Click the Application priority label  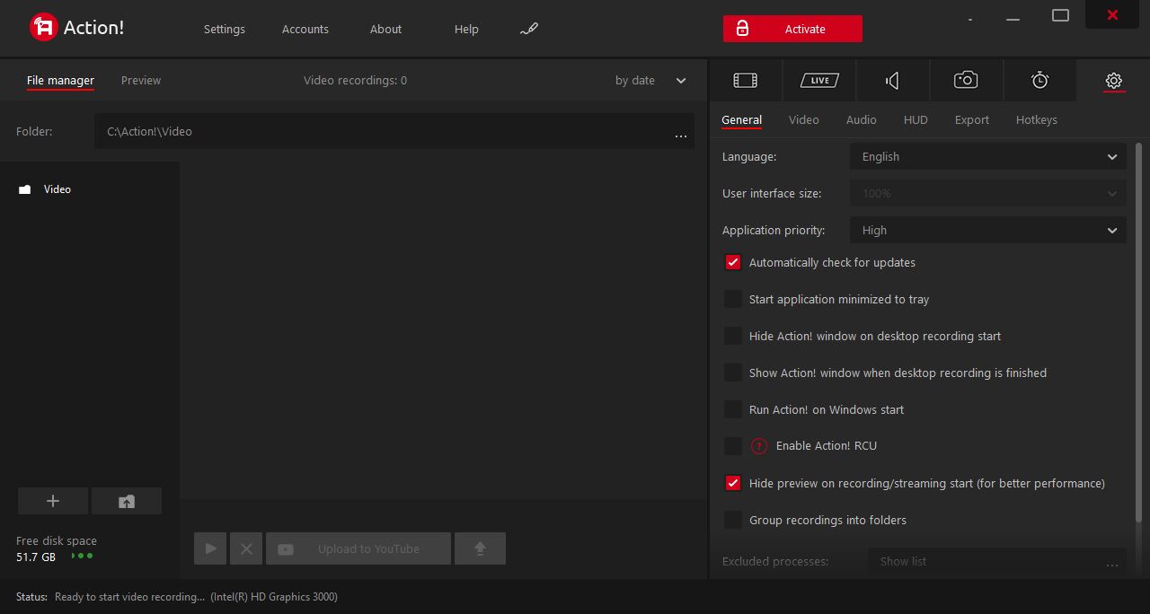click(774, 231)
